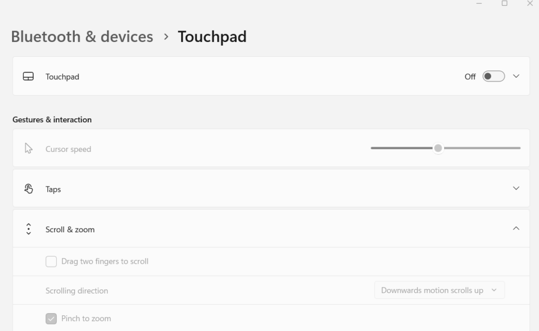Navigate back to Bluetooth & devices
Screen dimensions: 539x331
tap(82, 36)
